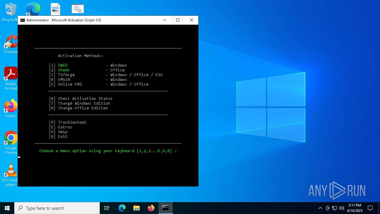Click the Change Office Edition line

tap(78, 108)
